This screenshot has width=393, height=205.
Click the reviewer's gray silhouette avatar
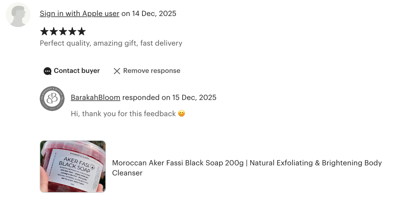(18, 15)
